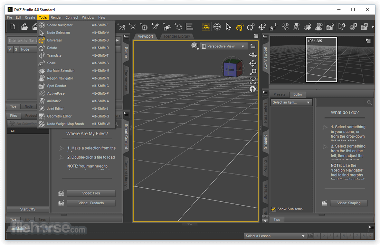The image size is (380, 245).
Task: Select Region Navigator tool in toolbar
Action: 319,27
